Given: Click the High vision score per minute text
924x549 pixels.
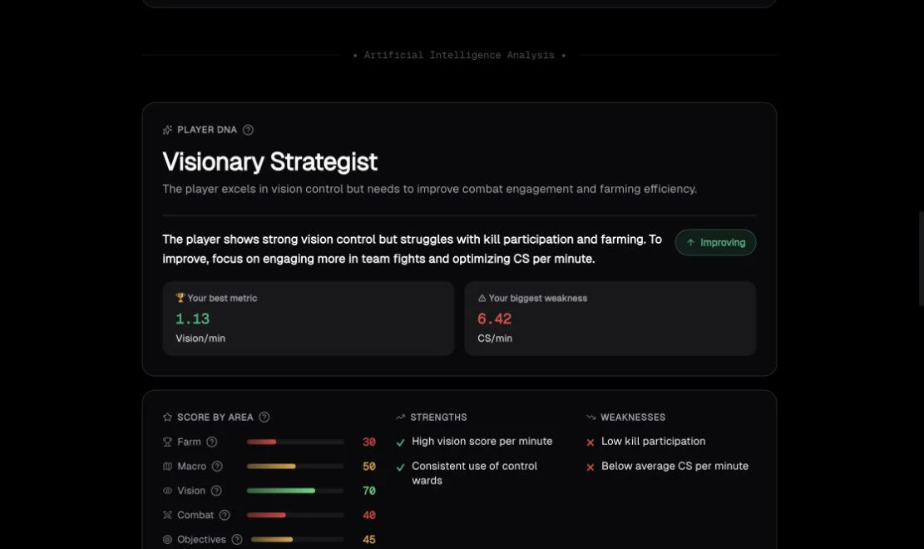Looking at the screenshot, I should pos(482,441).
